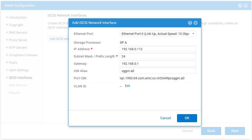Click the Next button in wizard
The image size is (252, 140).
[235, 131]
